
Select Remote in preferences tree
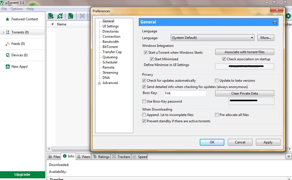tap(108, 67)
